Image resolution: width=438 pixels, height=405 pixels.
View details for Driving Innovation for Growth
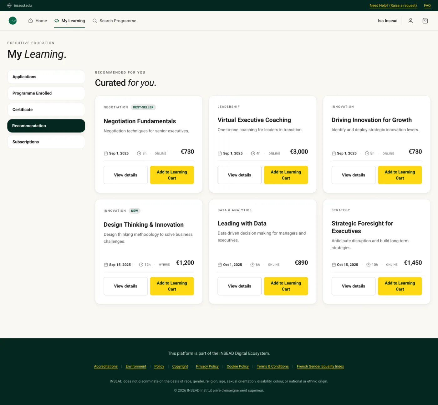pos(354,175)
